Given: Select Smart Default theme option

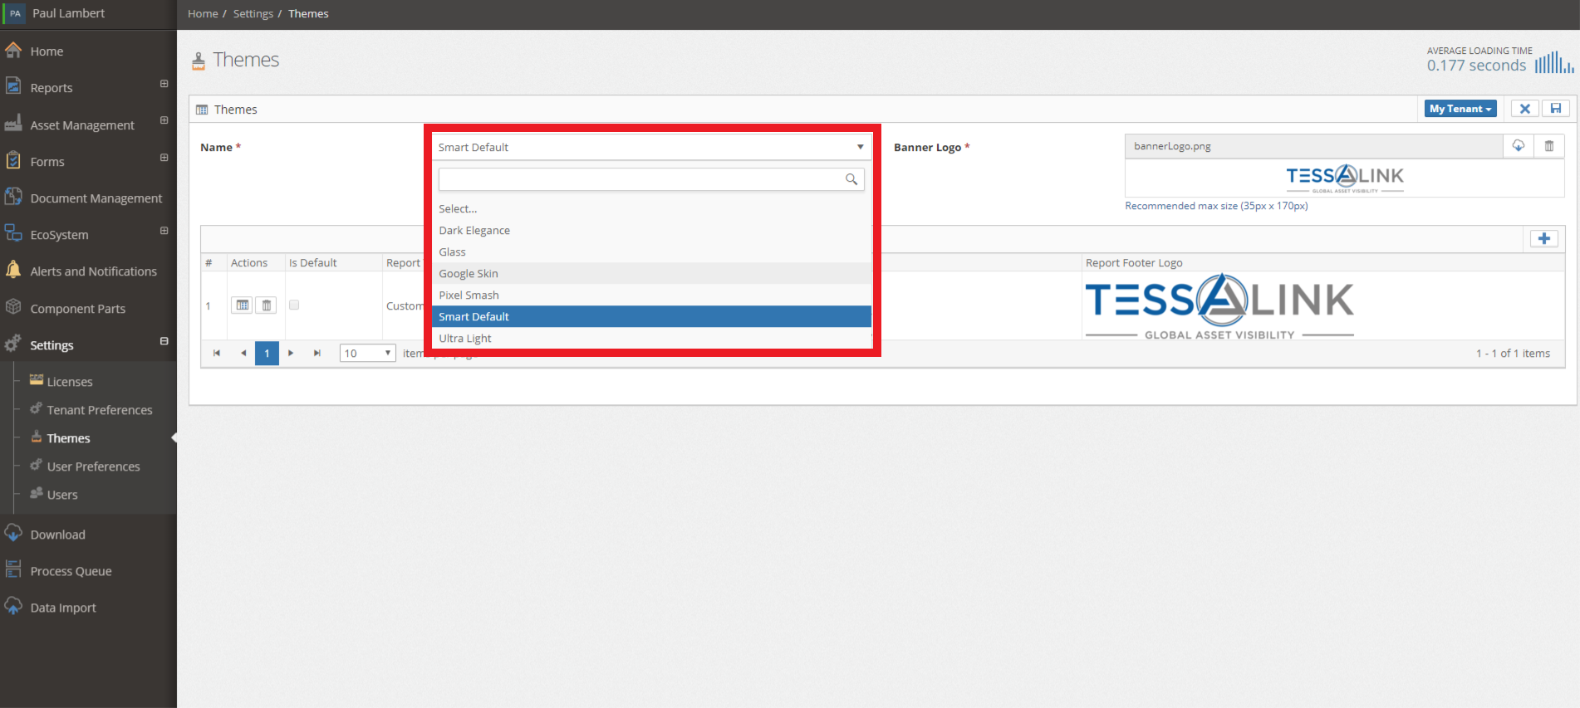Looking at the screenshot, I should coord(651,316).
